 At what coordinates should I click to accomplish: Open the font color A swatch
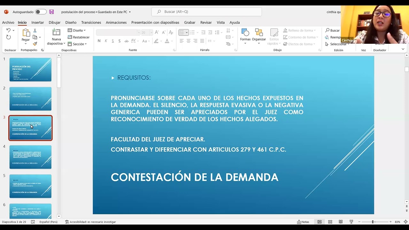[167, 41]
